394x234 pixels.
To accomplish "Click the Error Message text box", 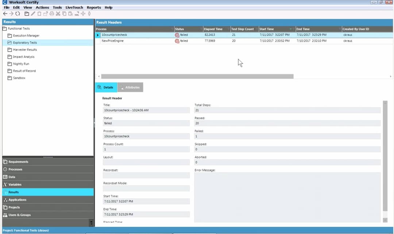I will pos(287,197).
